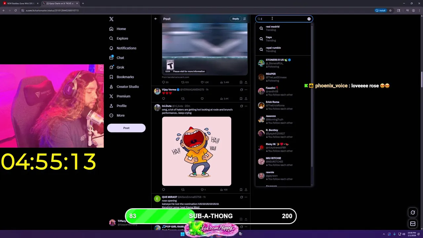Open the Messages floating button at bottom right
The image size is (423, 238).
tap(413, 224)
